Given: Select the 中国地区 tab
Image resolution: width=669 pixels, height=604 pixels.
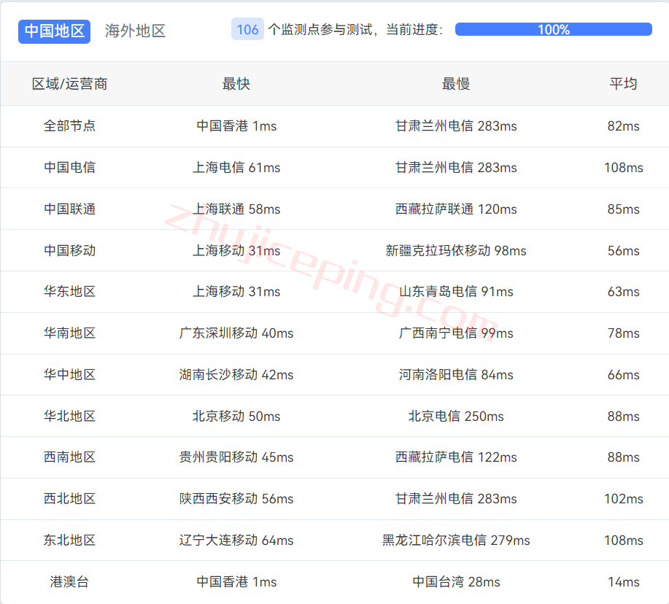Looking at the screenshot, I should (x=54, y=31).
